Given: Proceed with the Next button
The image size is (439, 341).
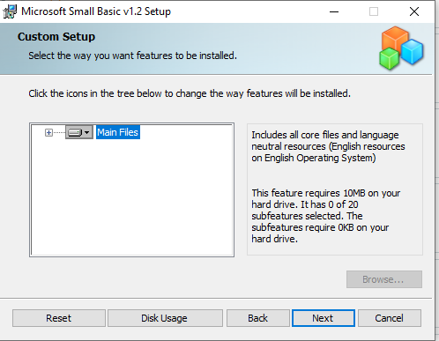Looking at the screenshot, I should point(324,318).
